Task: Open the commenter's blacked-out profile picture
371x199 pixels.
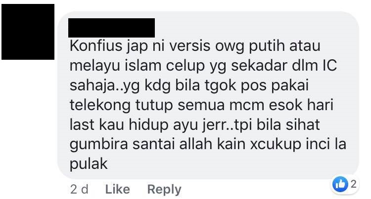Action: pyautogui.click(x=28, y=32)
